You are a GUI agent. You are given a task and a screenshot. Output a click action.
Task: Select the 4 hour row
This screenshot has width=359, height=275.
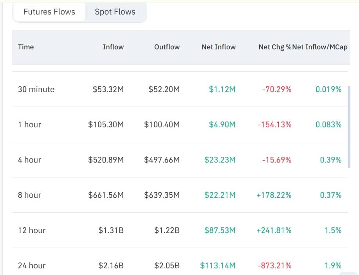coord(29,160)
